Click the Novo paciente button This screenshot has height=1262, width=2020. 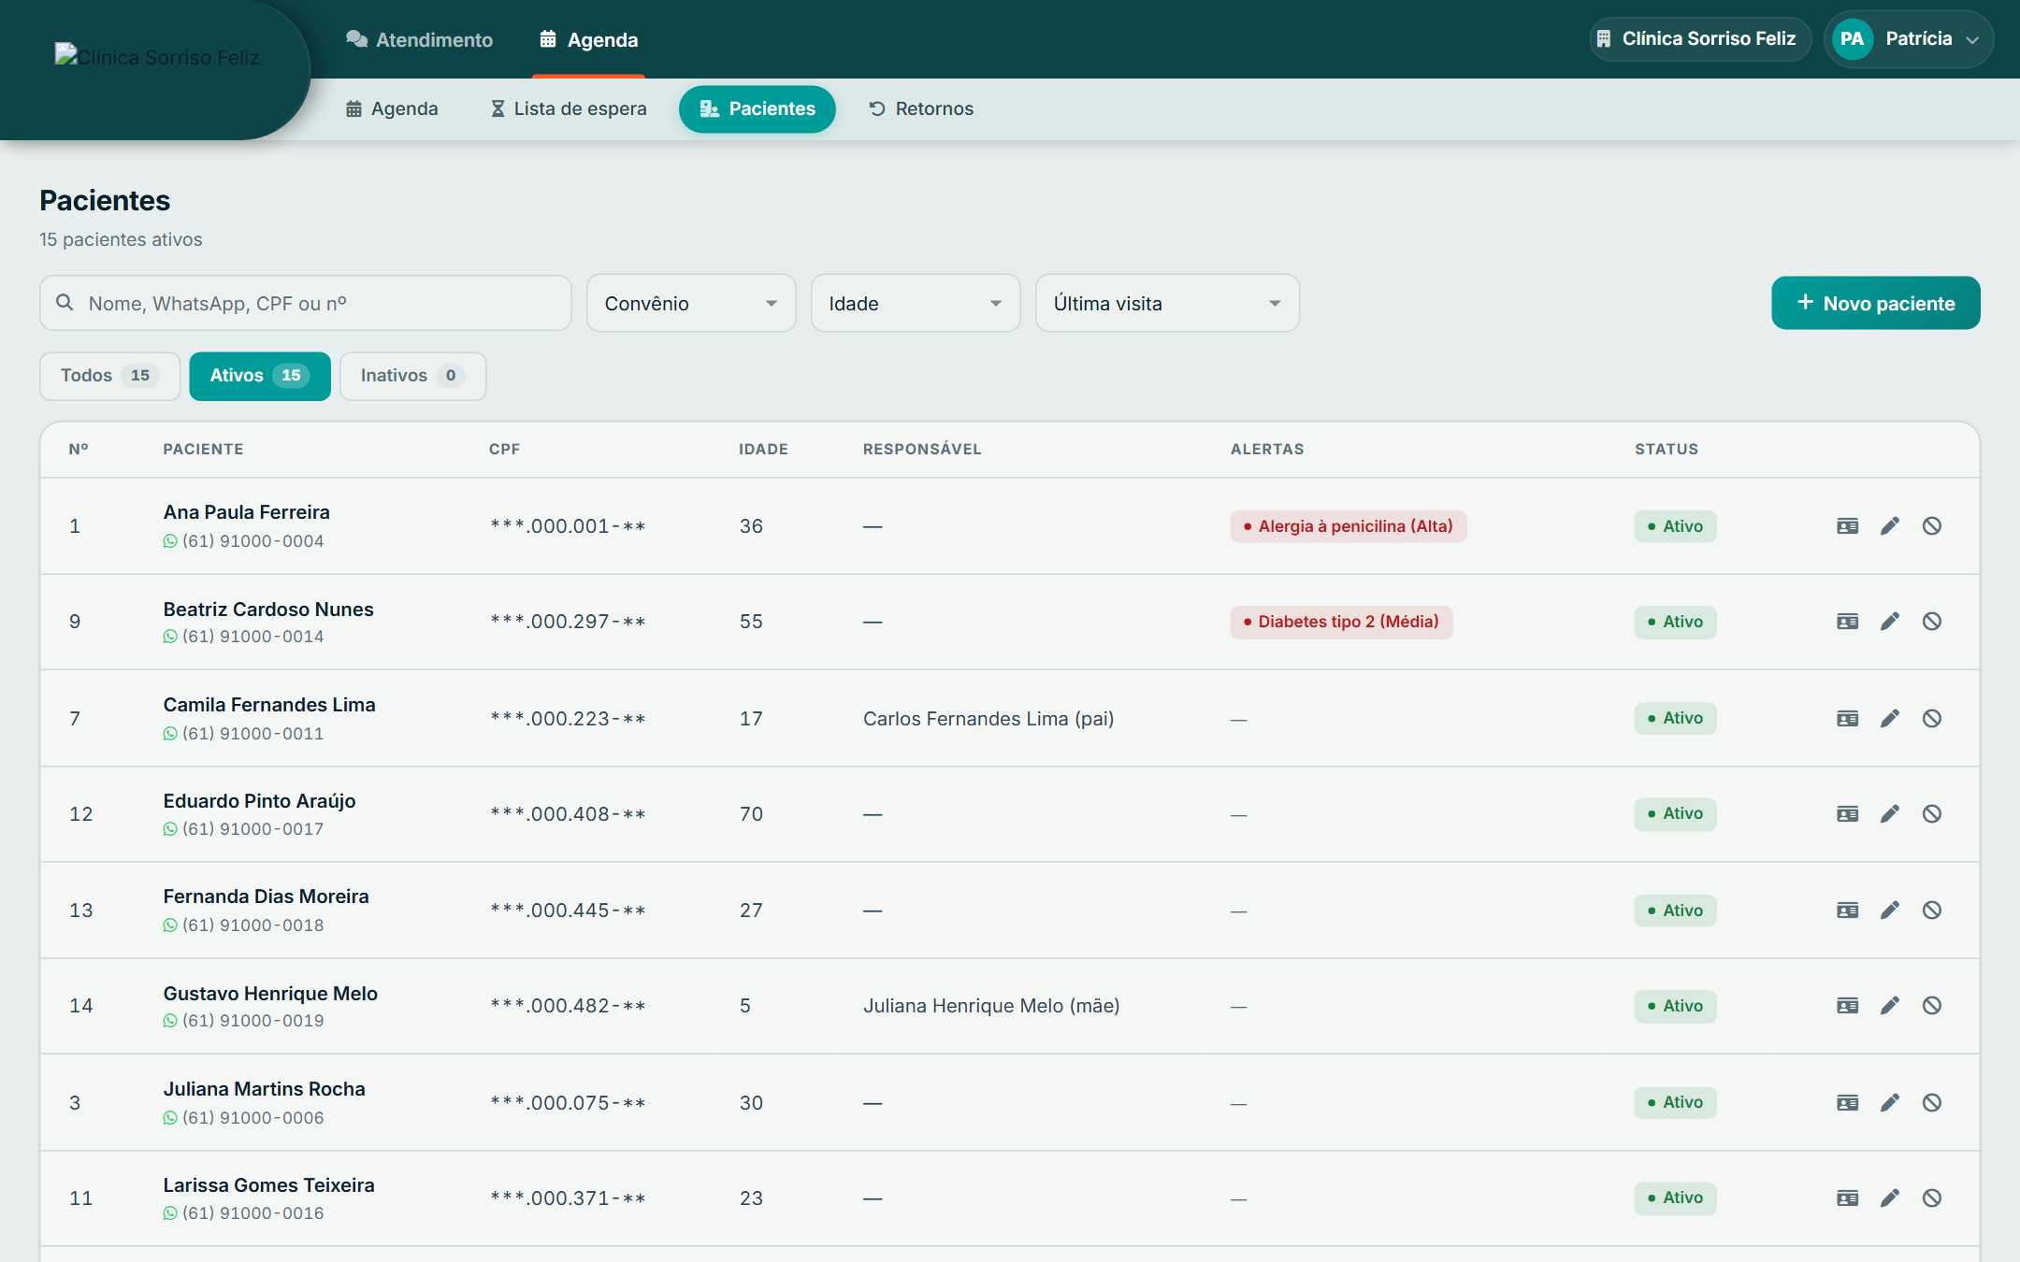(x=1875, y=303)
